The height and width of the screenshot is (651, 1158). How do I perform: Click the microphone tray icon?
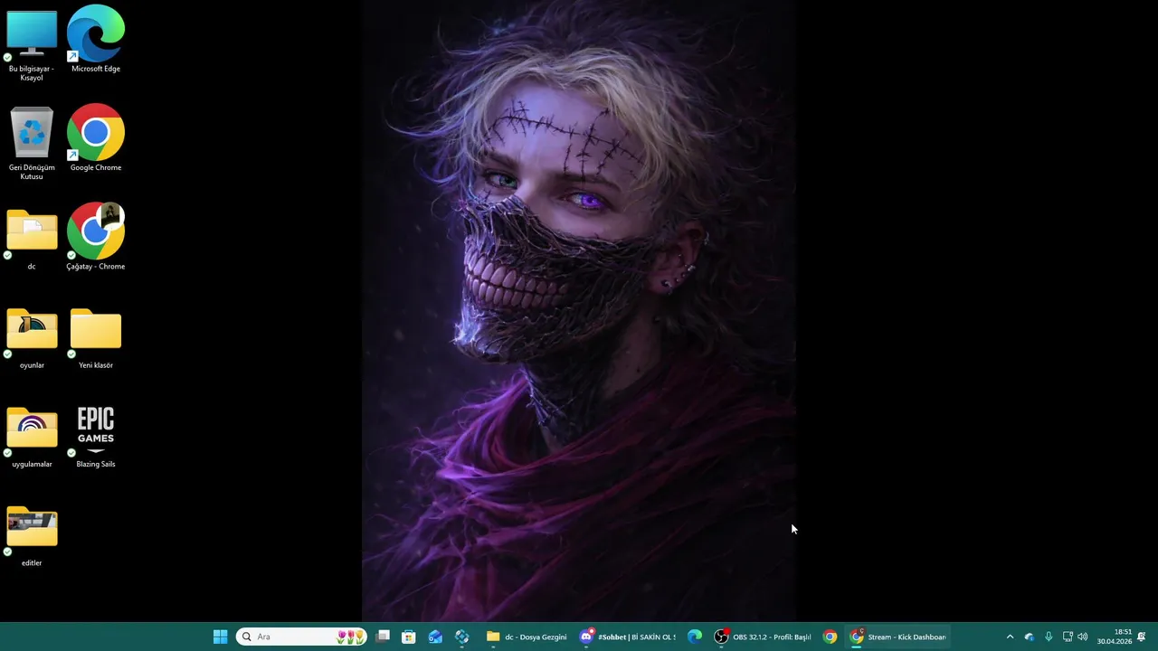pyautogui.click(x=1049, y=637)
